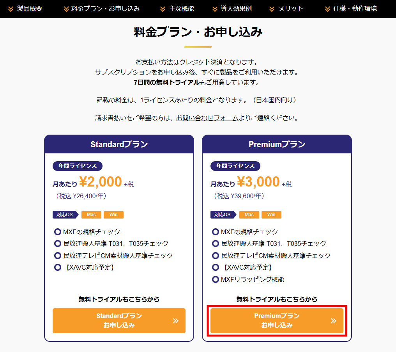
Task: Select the Mac badge under Standardプラン
Action: click(x=91, y=215)
